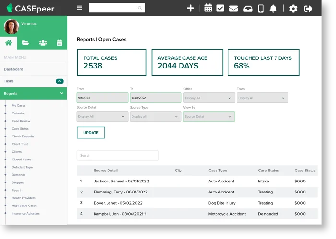Click the Dog Bite Injury cell

click(222, 203)
